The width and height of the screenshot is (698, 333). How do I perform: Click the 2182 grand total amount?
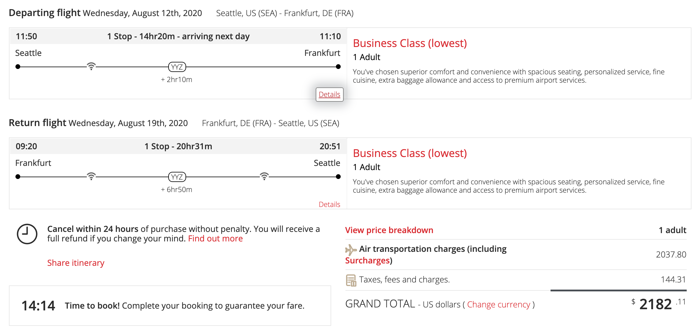(x=655, y=304)
